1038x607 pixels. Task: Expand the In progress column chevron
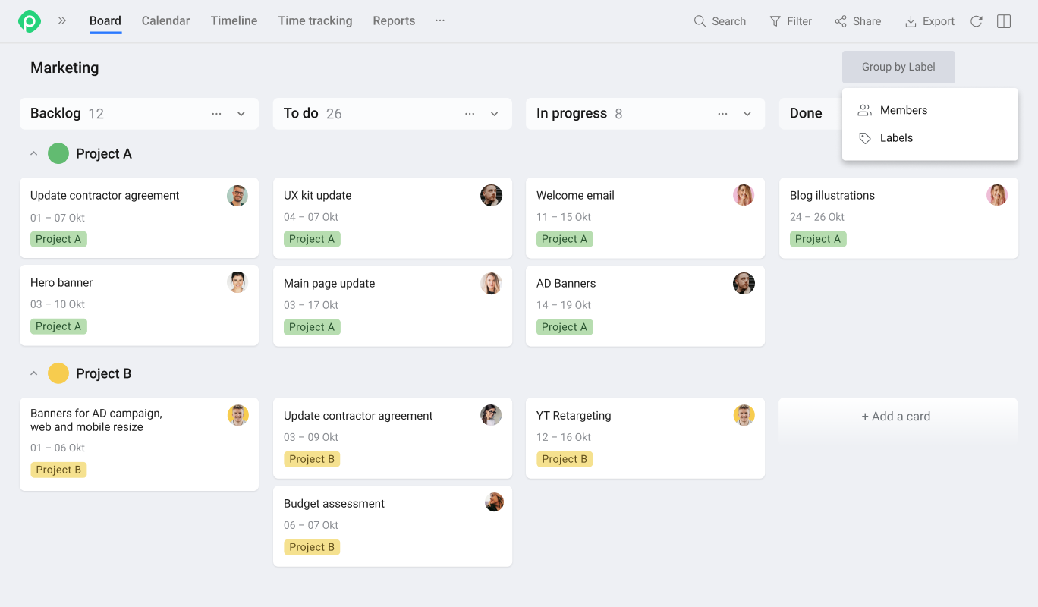[x=747, y=114]
